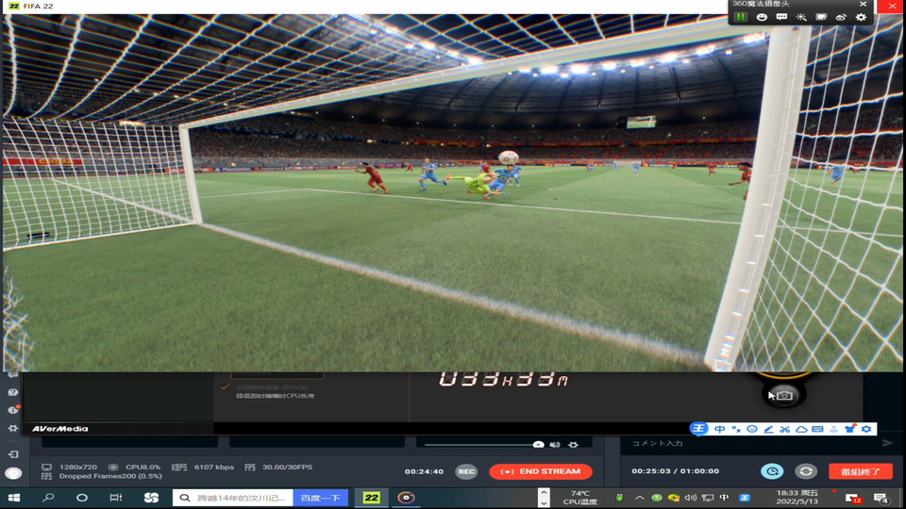Image resolution: width=906 pixels, height=509 pixels.
Task: Click 00:25:03 / 01:00:00 broadcast timer
Action: coord(676,471)
